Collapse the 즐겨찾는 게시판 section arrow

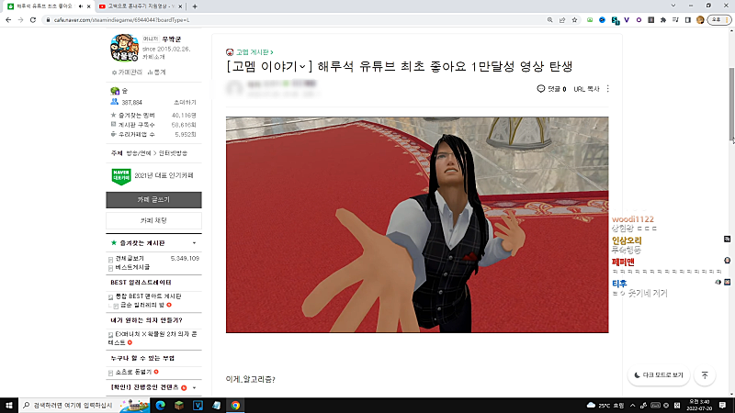194,243
